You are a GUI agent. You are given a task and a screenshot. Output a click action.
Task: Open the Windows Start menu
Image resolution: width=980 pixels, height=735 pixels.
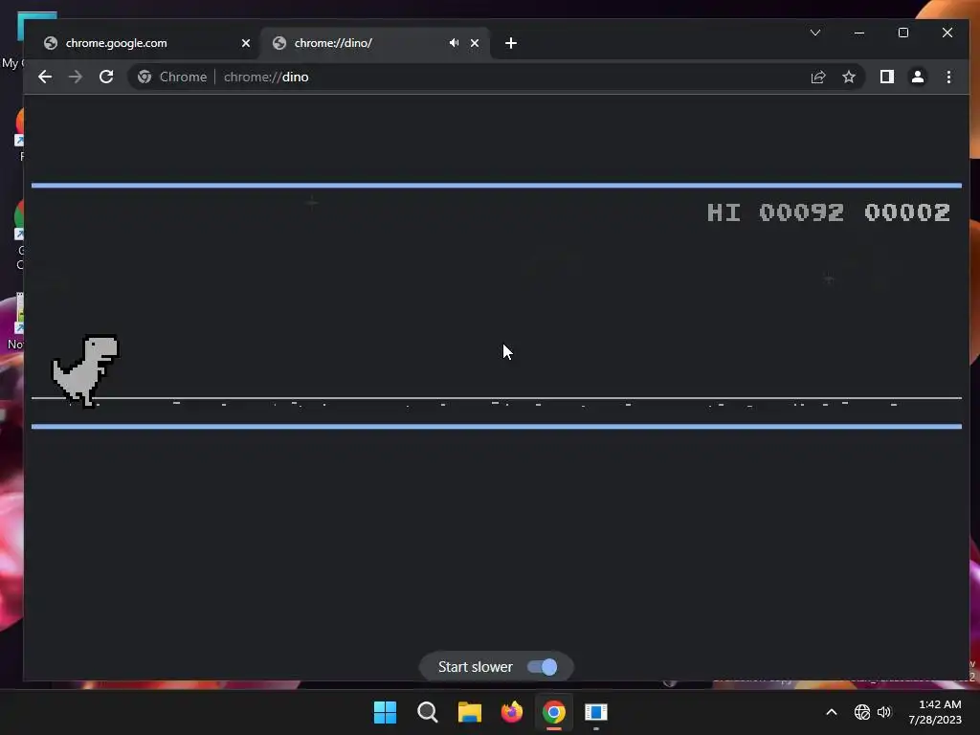point(385,712)
